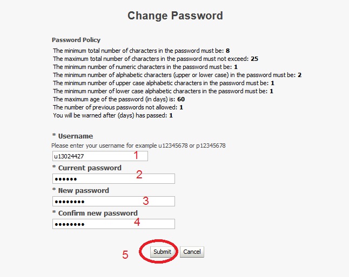Image resolution: width=349 pixels, height=277 pixels.
Task: Click the Current password field
Action: 113,179
